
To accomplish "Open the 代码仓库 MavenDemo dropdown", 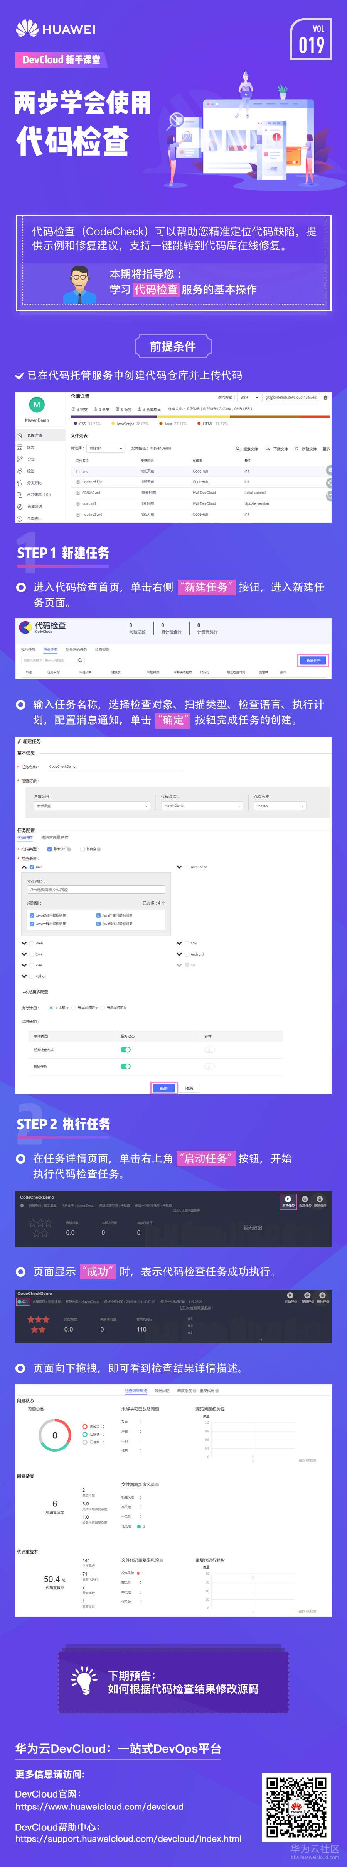I will click(x=200, y=805).
